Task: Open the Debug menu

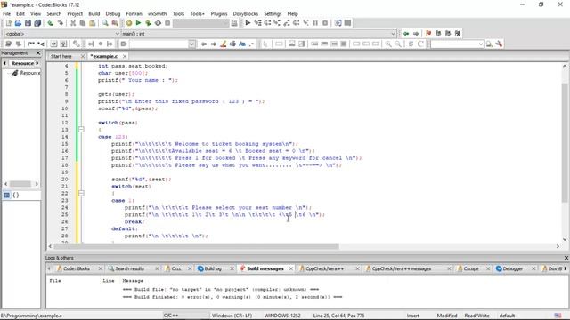Action: pos(113,14)
